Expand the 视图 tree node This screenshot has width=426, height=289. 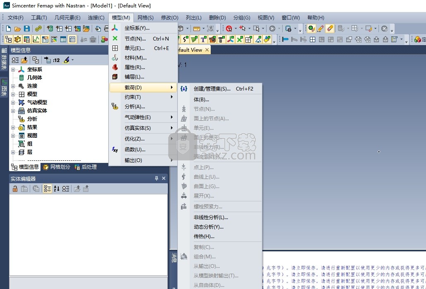(x=13, y=136)
